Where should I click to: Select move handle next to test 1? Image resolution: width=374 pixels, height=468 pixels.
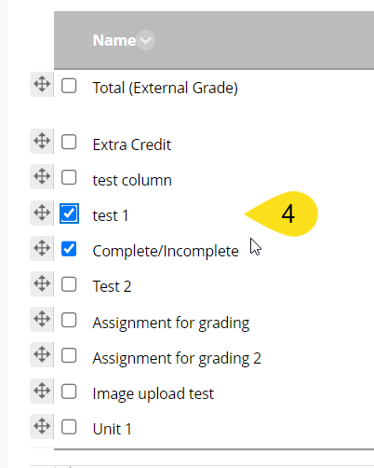point(42,213)
